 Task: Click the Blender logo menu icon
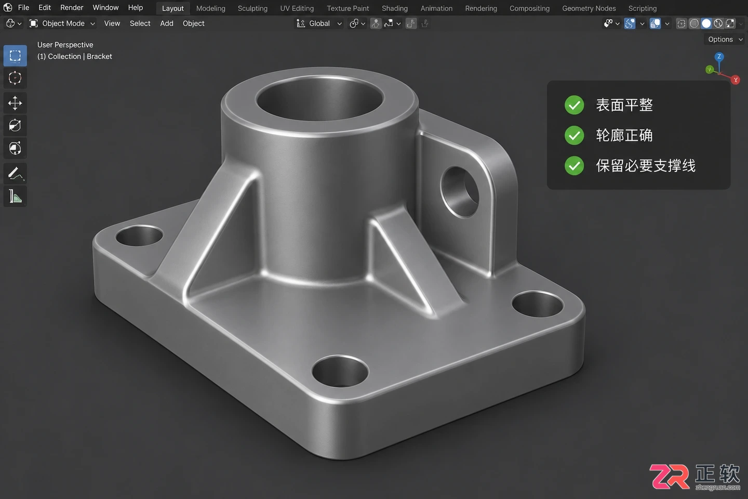[8, 7]
